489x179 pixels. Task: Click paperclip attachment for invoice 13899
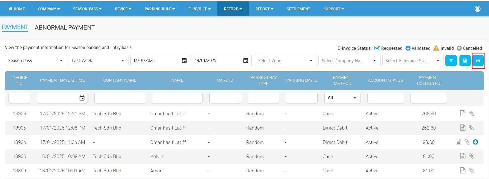[471, 171]
